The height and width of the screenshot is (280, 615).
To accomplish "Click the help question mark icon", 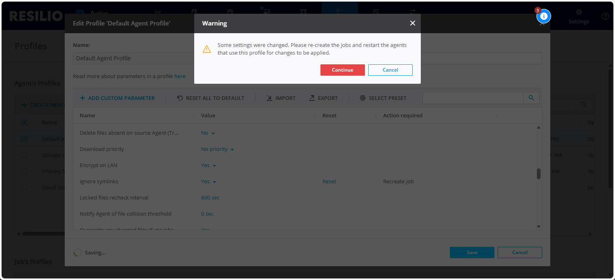I will coord(605,16).
